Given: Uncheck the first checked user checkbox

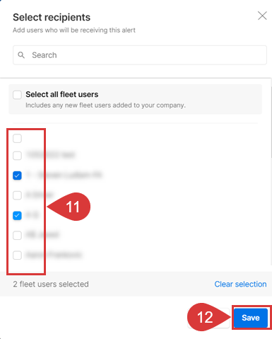Looking at the screenshot, I should [x=17, y=176].
